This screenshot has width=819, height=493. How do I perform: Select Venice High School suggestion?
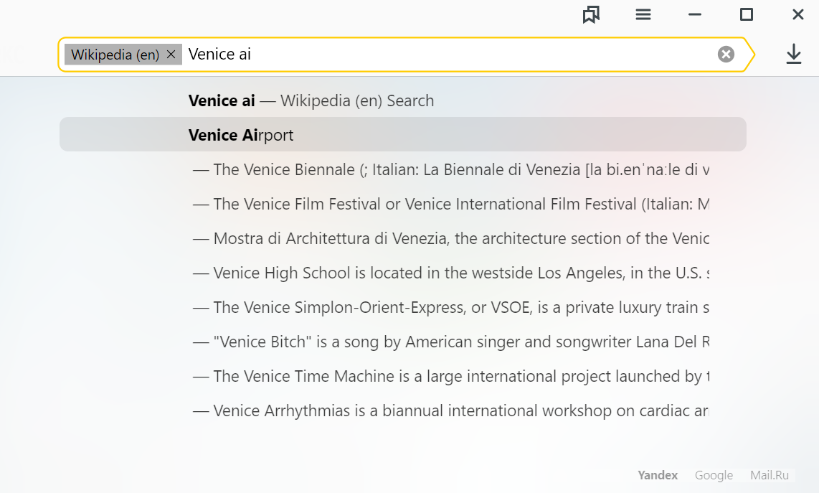click(403, 273)
